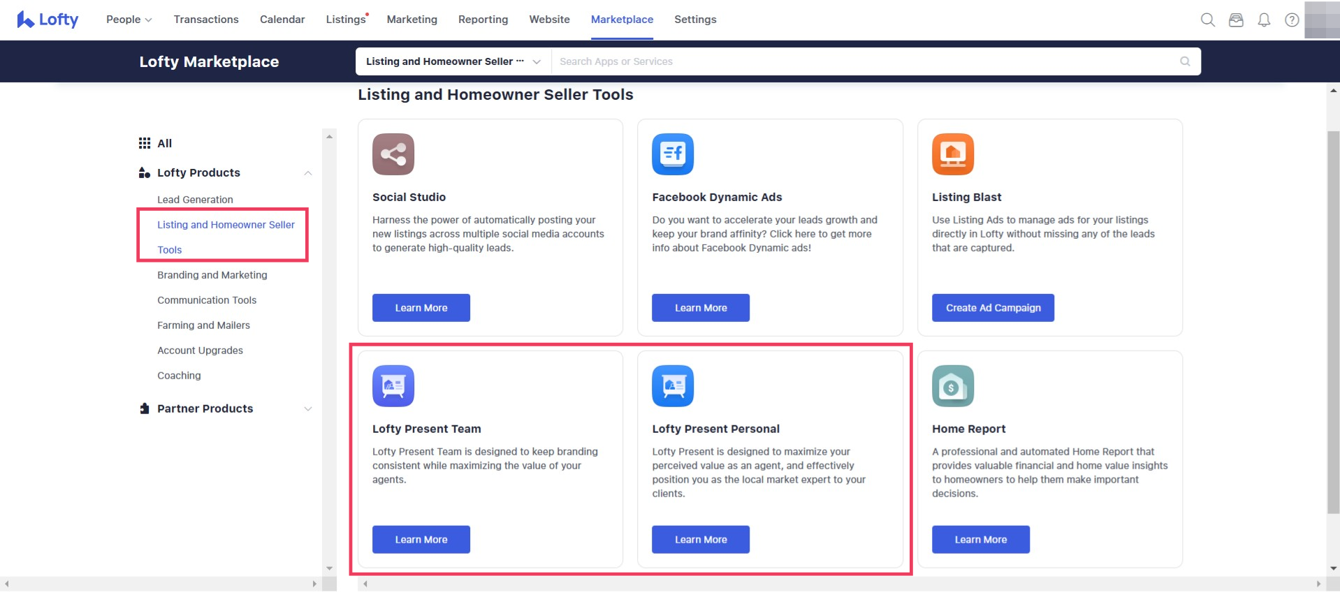Open the help question mark icon
This screenshot has height=604, width=1340.
point(1292,20)
